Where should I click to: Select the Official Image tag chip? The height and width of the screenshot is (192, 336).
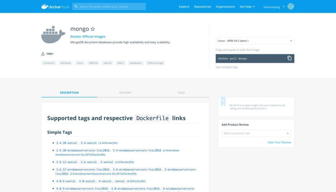155,63
